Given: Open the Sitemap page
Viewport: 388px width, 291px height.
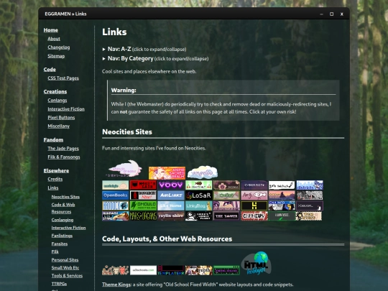Looking at the screenshot, I should pyautogui.click(x=56, y=56).
